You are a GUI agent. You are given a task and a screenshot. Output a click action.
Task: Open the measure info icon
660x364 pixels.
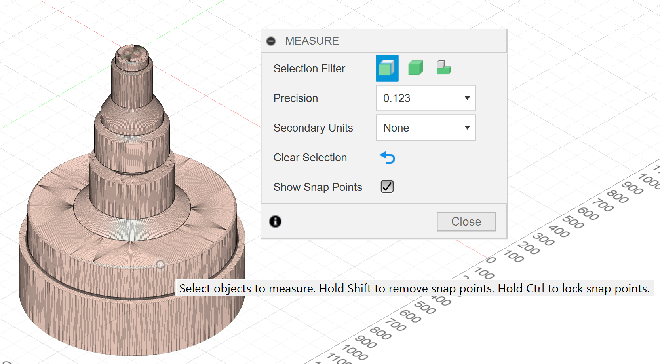click(275, 222)
